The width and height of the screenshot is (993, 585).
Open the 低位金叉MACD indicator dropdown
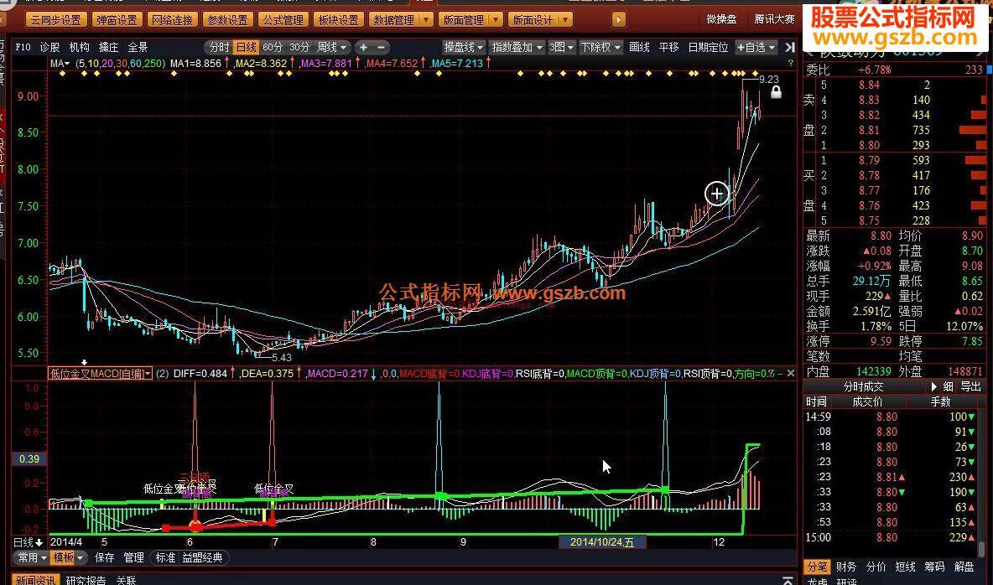(x=148, y=373)
